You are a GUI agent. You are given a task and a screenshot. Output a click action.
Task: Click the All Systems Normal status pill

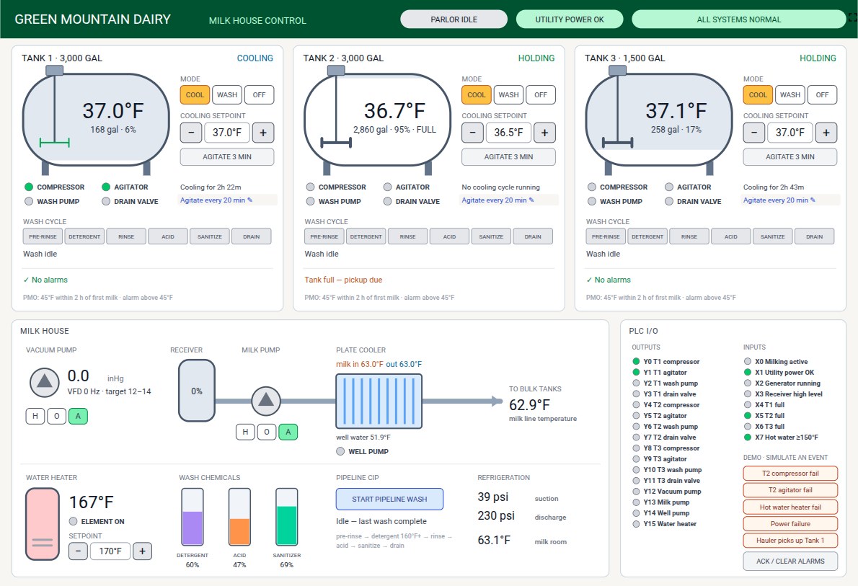[739, 19]
